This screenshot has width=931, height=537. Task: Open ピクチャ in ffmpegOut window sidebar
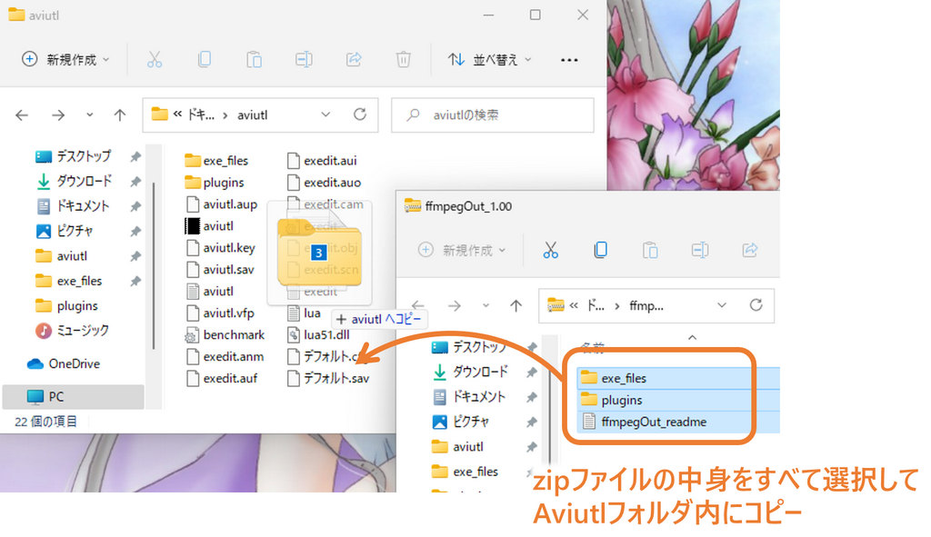[461, 422]
